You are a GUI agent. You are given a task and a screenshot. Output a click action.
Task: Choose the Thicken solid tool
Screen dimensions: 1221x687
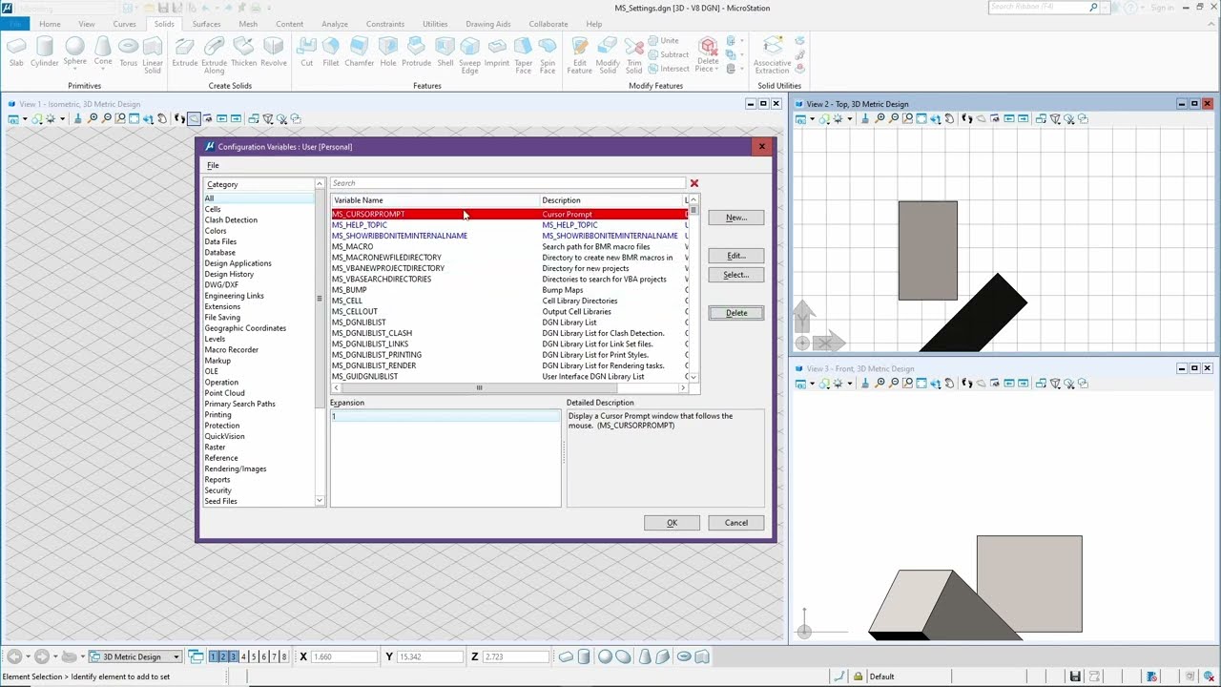[243, 52]
